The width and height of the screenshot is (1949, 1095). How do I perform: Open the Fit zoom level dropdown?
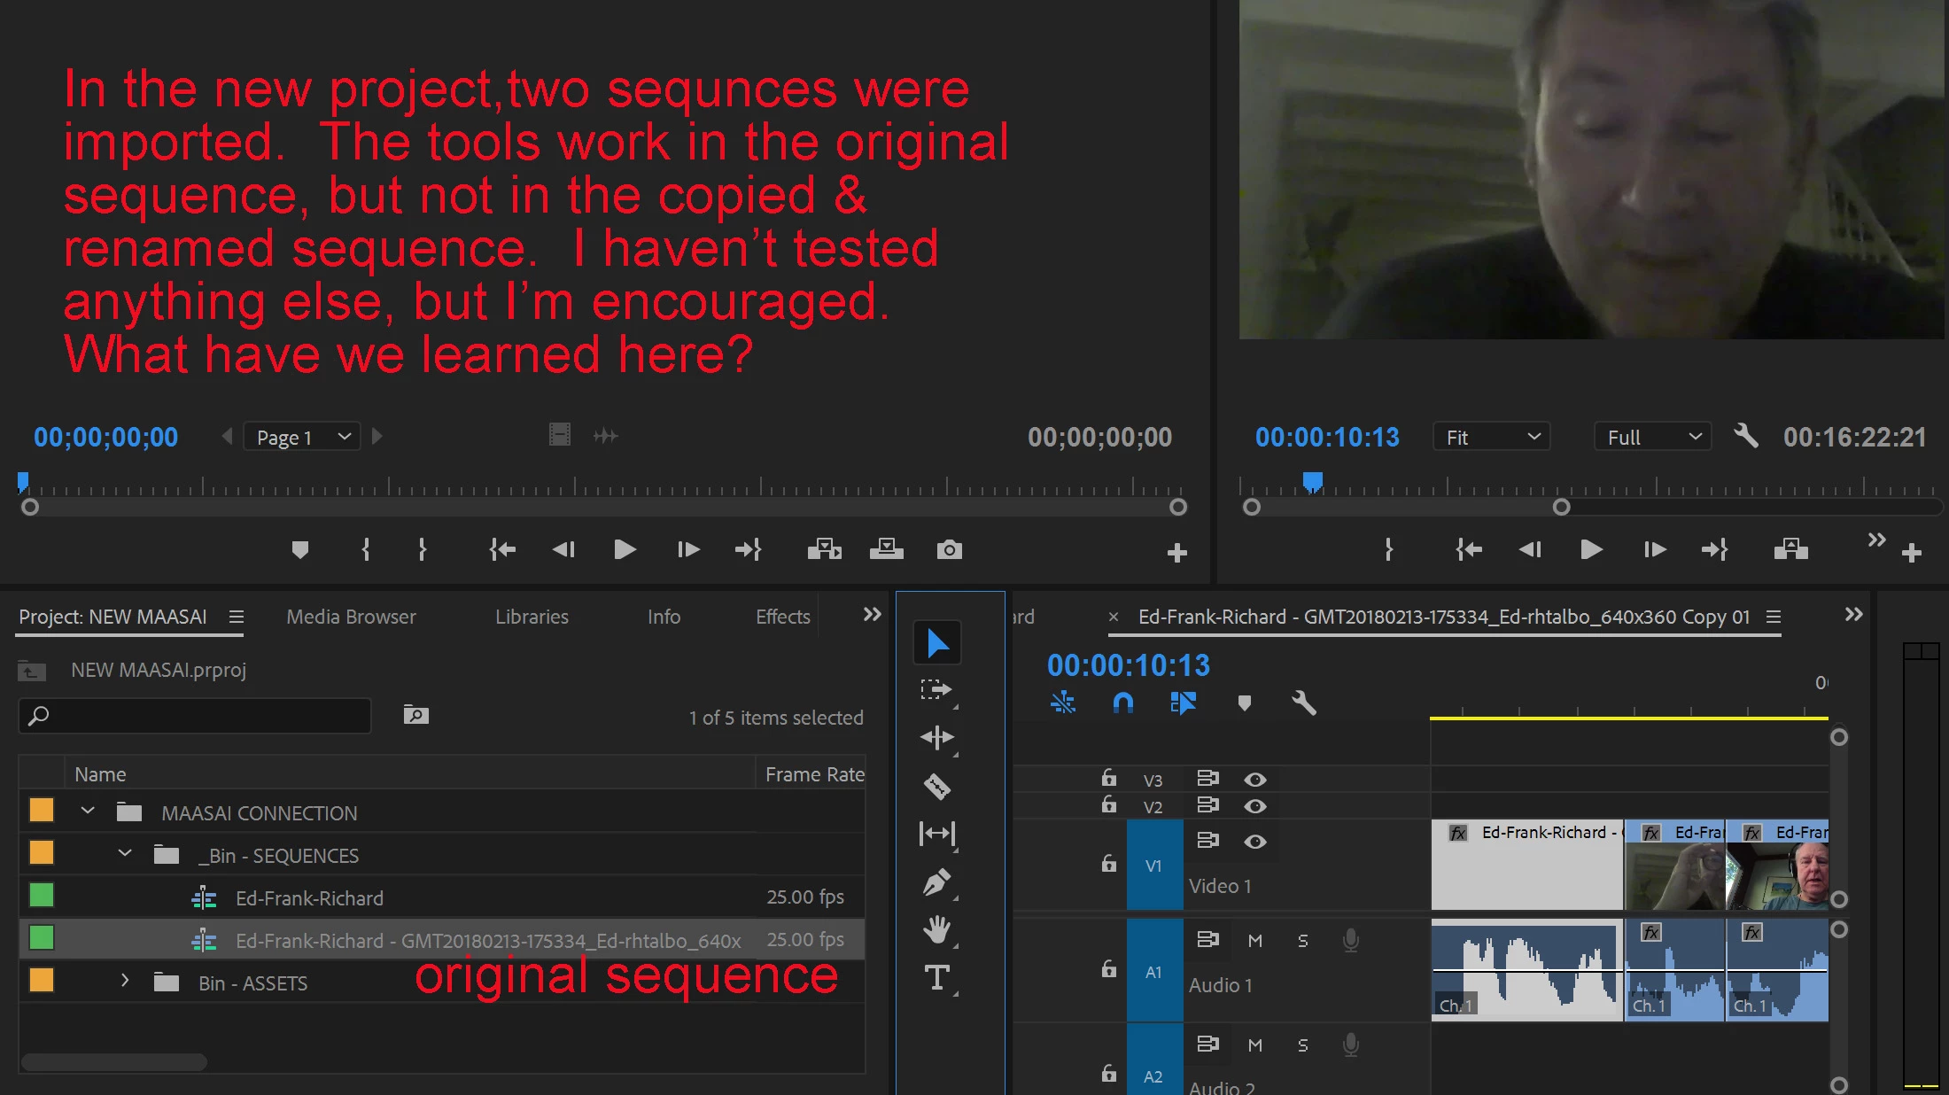tap(1492, 437)
